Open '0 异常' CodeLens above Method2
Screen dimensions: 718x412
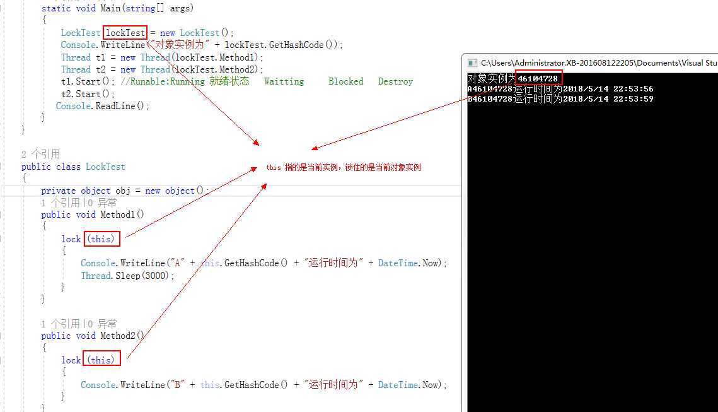pyautogui.click(x=102, y=324)
